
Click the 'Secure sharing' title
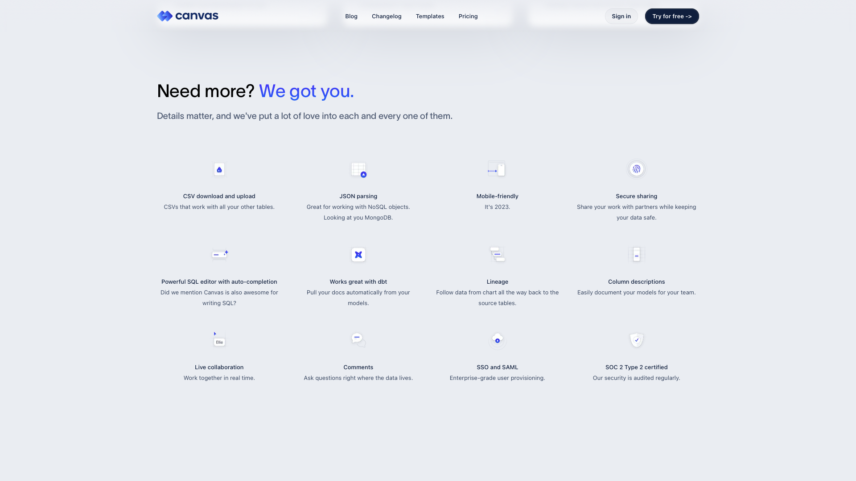click(637, 196)
